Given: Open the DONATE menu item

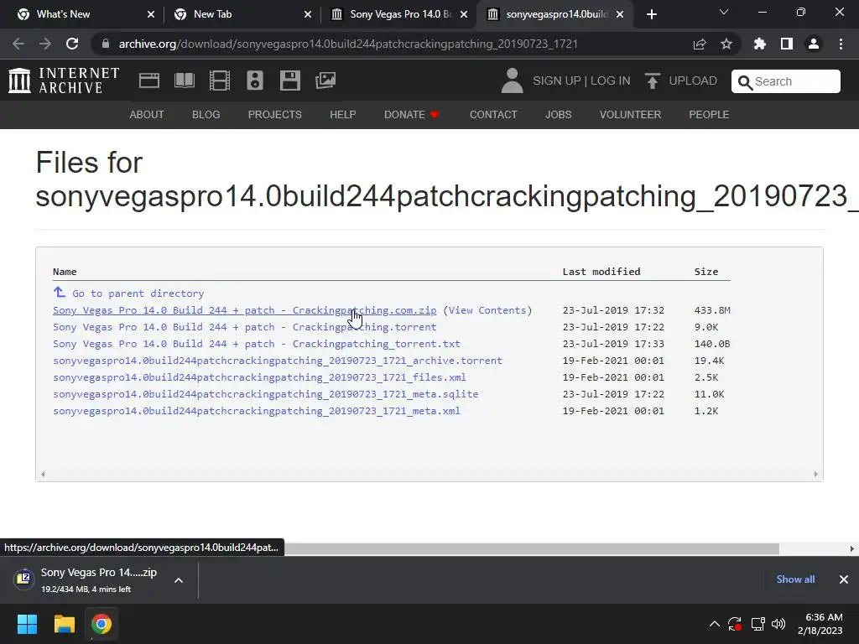Looking at the screenshot, I should click(x=412, y=114).
